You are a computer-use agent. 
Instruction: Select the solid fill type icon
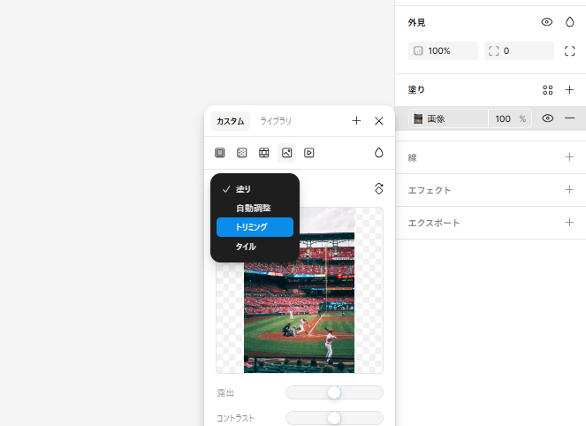pos(220,153)
